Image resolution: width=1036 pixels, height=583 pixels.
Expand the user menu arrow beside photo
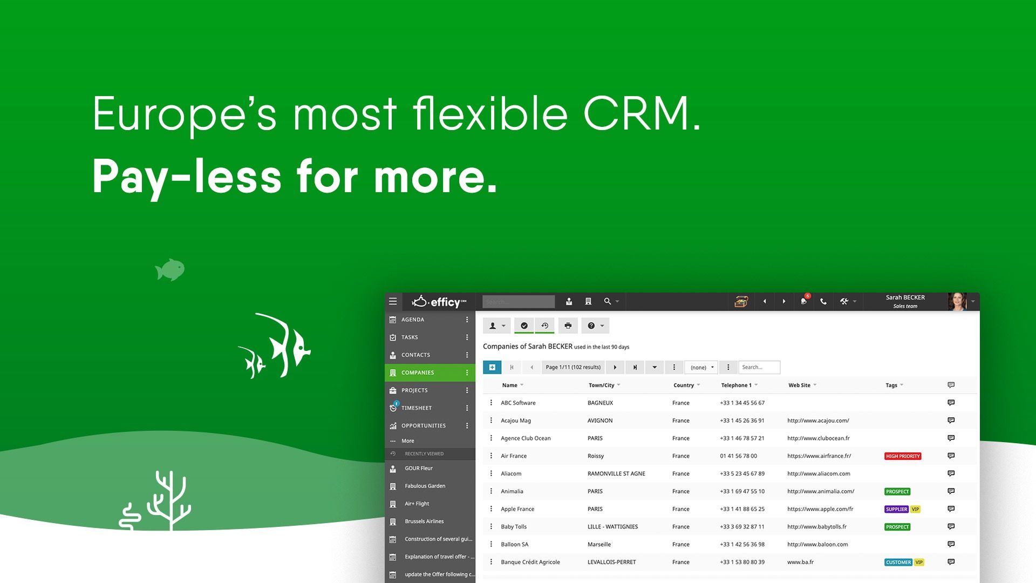coord(973,302)
